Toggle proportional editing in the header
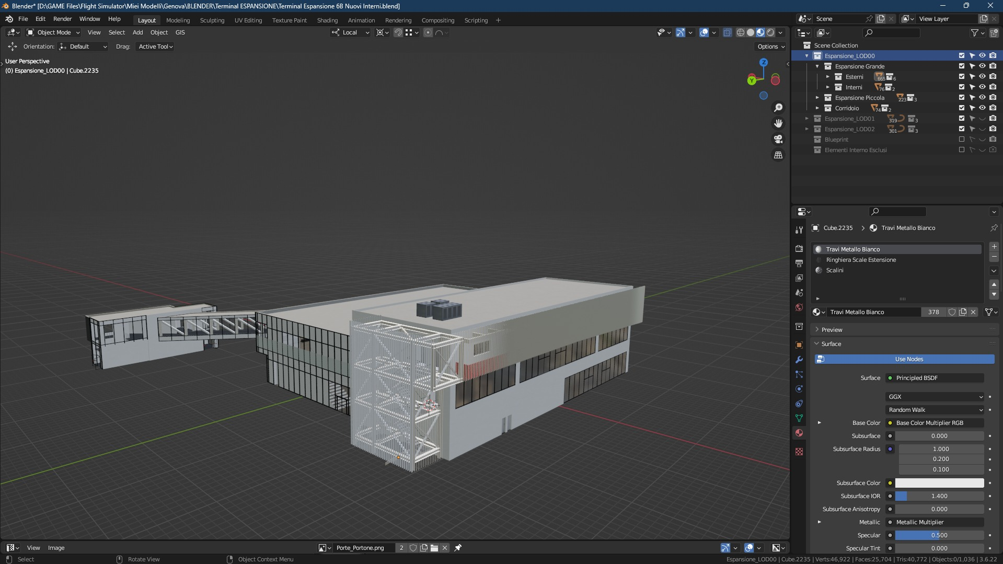The image size is (1003, 564). (x=428, y=32)
